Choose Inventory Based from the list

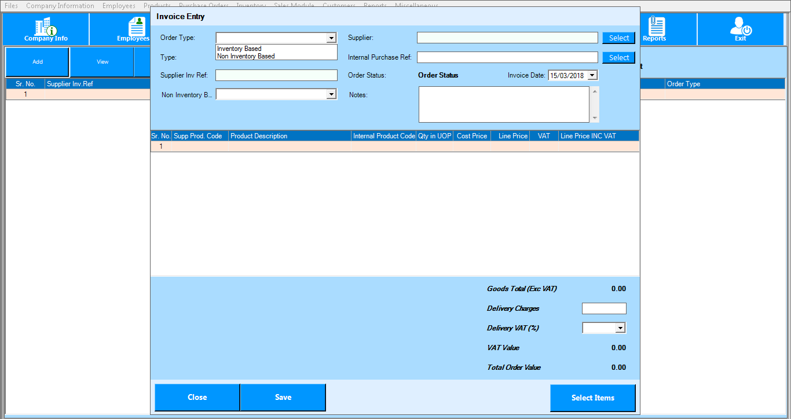(x=239, y=49)
